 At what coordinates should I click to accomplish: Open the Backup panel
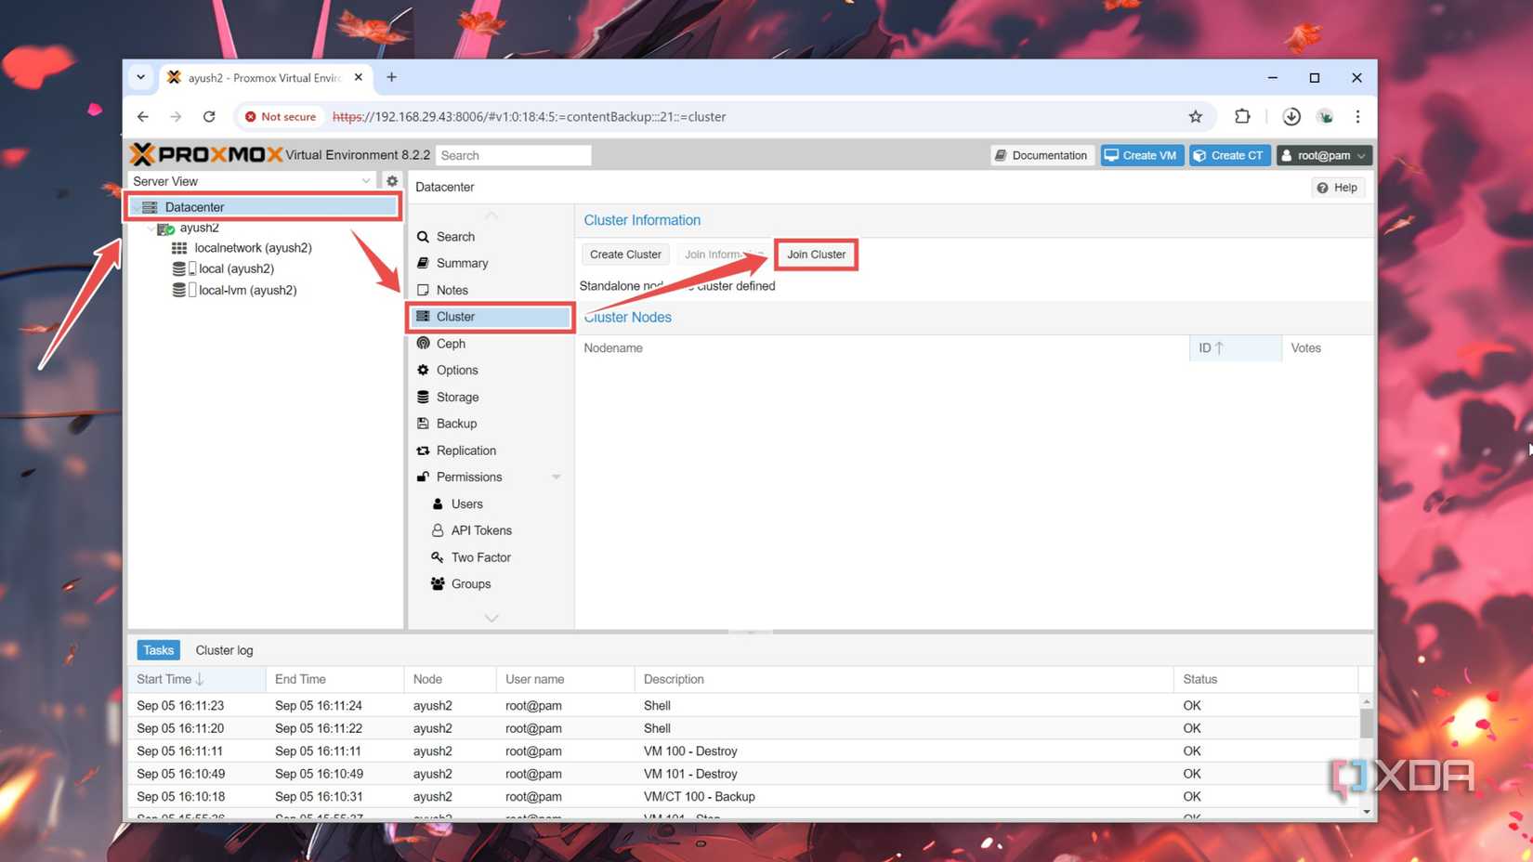pos(455,423)
